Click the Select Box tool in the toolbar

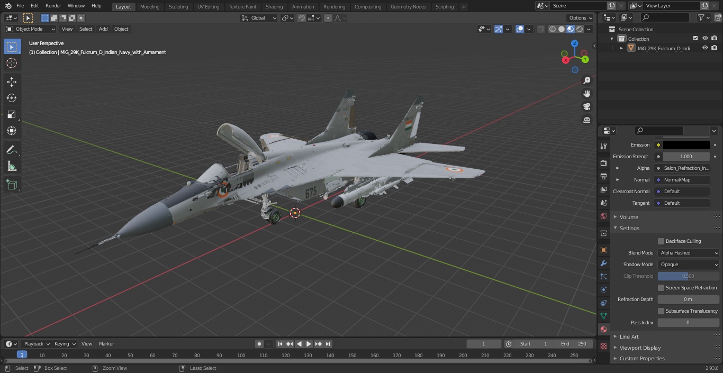point(12,47)
